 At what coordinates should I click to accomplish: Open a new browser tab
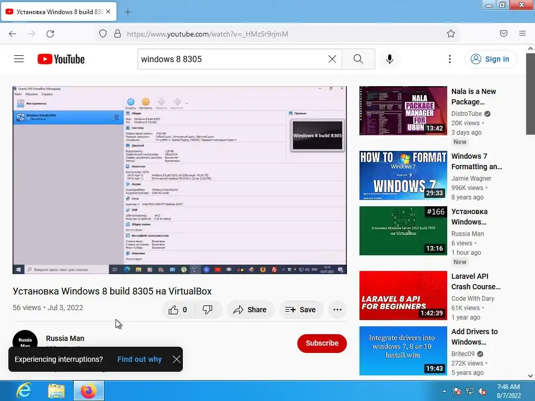coord(127,12)
